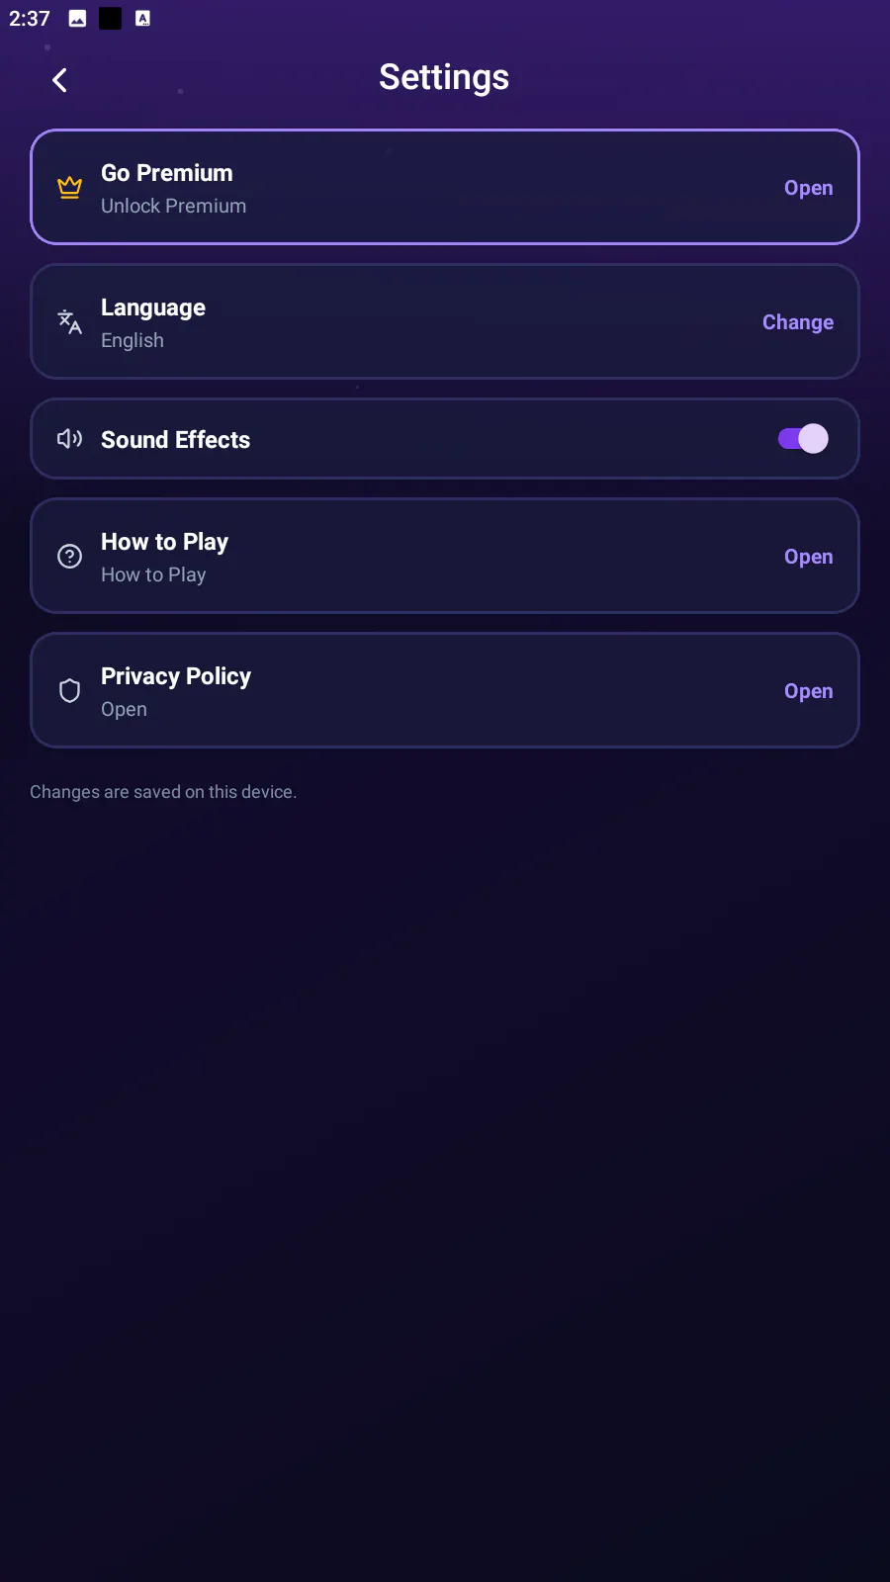Toggle the Sound Effects switch off

tap(803, 439)
